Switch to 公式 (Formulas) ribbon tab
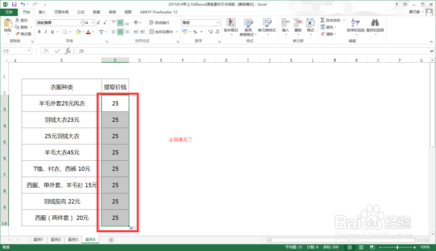 click(81, 12)
